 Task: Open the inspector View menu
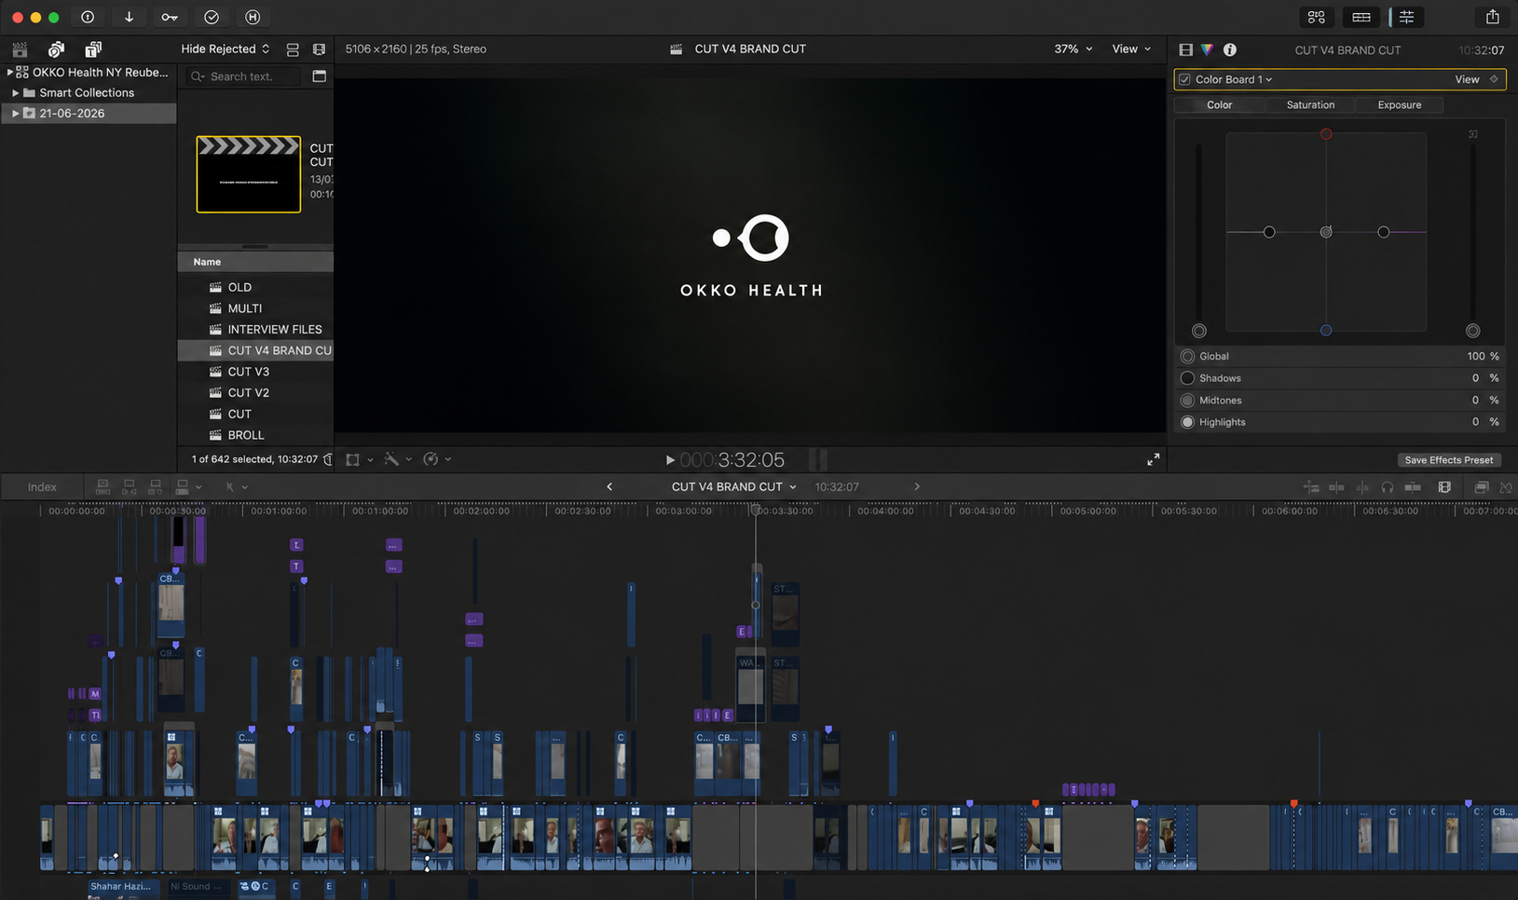pos(1467,79)
